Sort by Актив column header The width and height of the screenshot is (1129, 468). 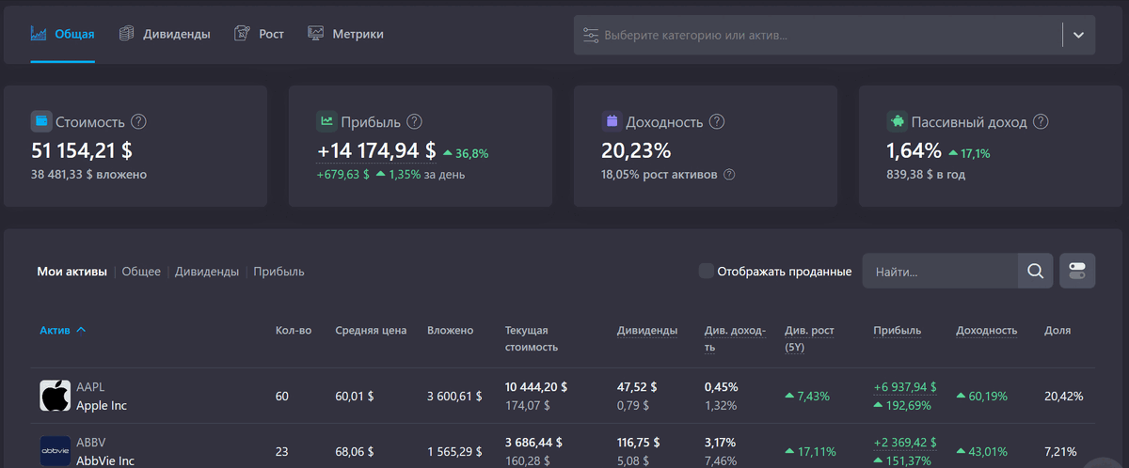pos(55,331)
